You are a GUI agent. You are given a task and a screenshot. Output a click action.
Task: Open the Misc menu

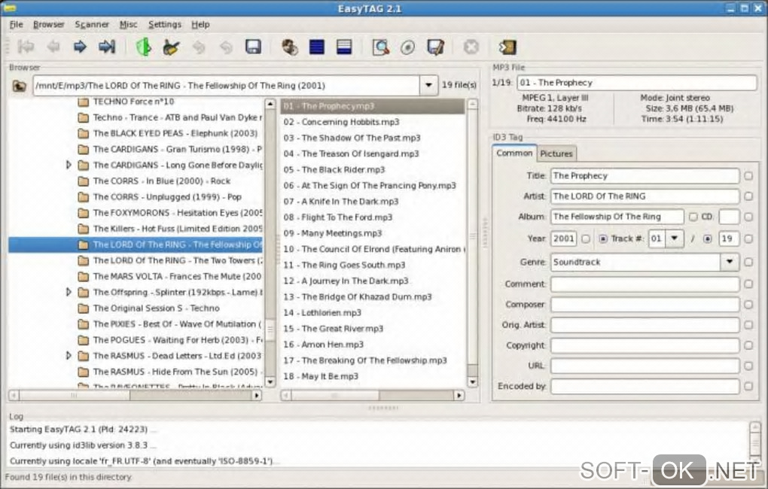[128, 25]
